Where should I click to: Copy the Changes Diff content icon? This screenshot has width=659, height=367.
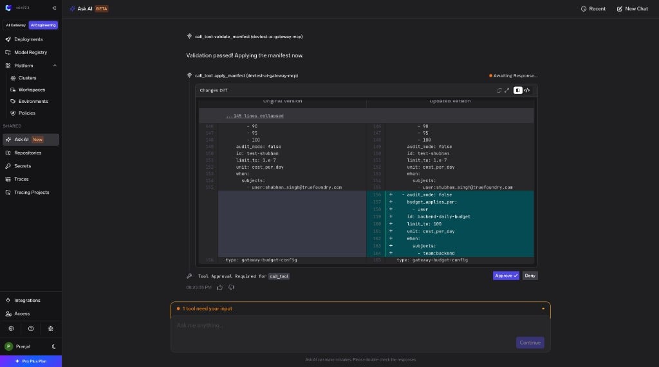point(499,90)
